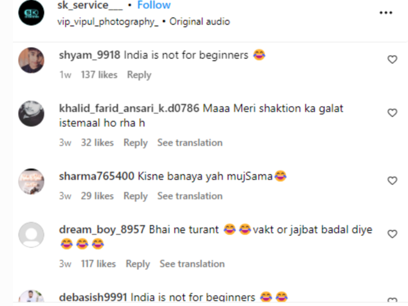
Task: Like khalid_farid_ansari_k.d0786's comment heart
Action: [392, 112]
